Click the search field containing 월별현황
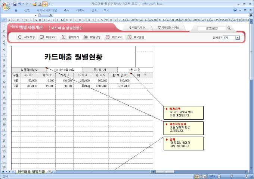 [x=212, y=28]
